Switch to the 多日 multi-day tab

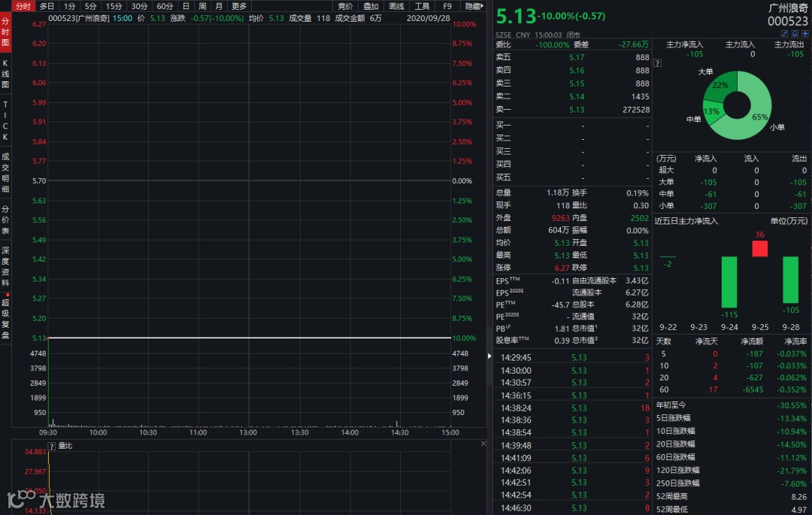click(47, 6)
